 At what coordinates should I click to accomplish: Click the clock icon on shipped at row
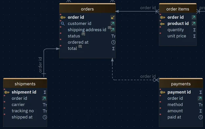click(x=45, y=117)
